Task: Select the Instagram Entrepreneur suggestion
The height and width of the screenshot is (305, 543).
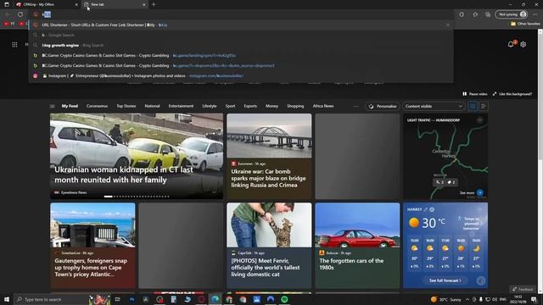Action: click(x=241, y=75)
